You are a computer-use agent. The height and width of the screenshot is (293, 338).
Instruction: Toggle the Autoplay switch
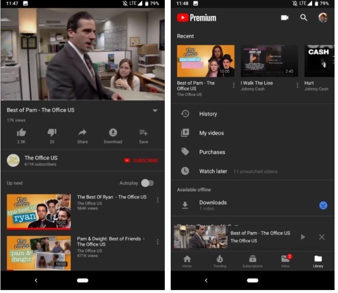tap(148, 183)
